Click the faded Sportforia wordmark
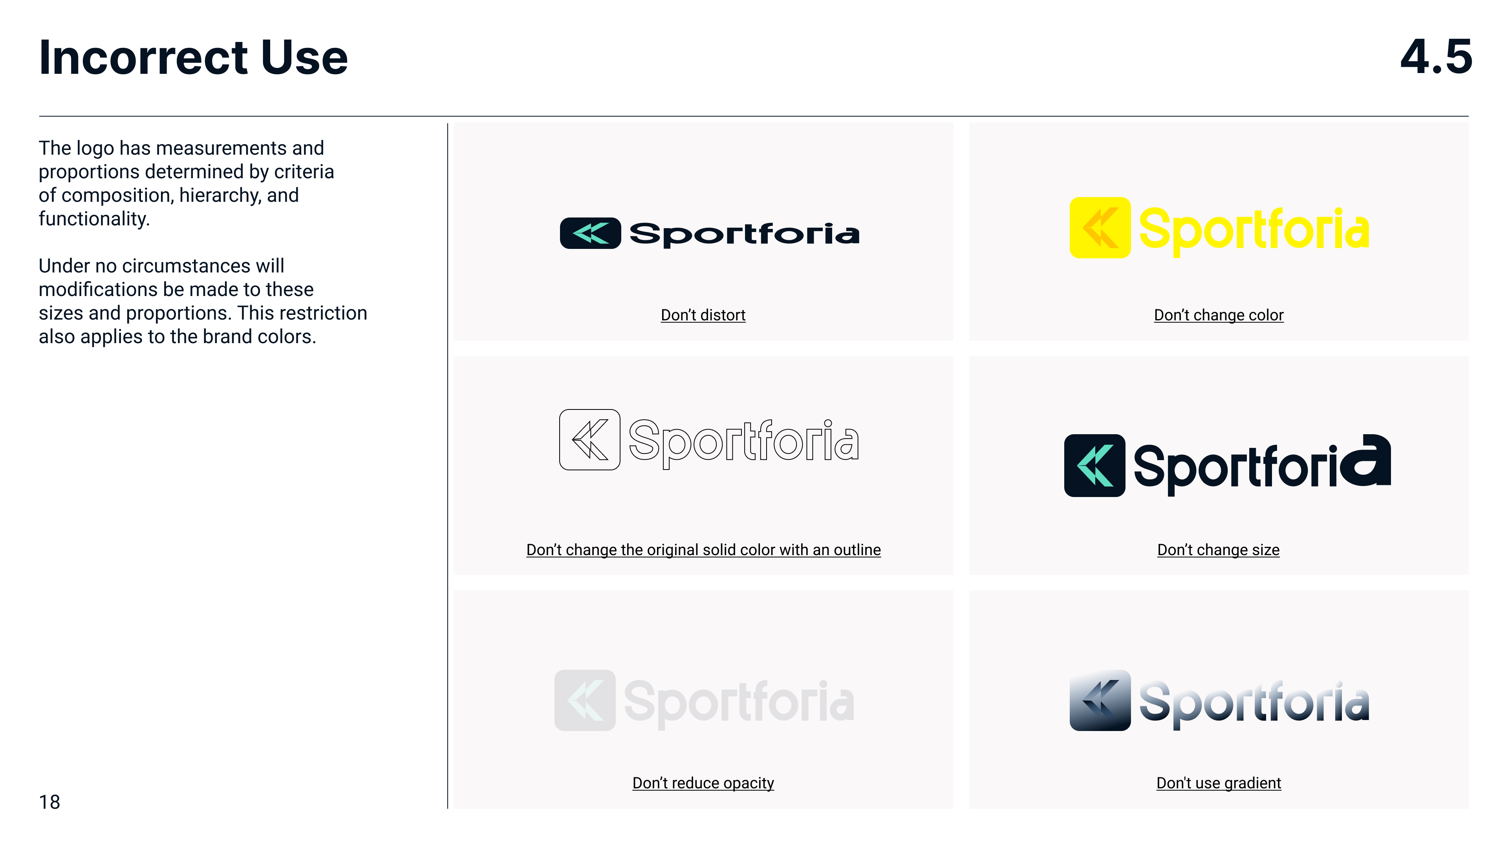Viewport: 1508px width, 848px height. click(x=739, y=705)
